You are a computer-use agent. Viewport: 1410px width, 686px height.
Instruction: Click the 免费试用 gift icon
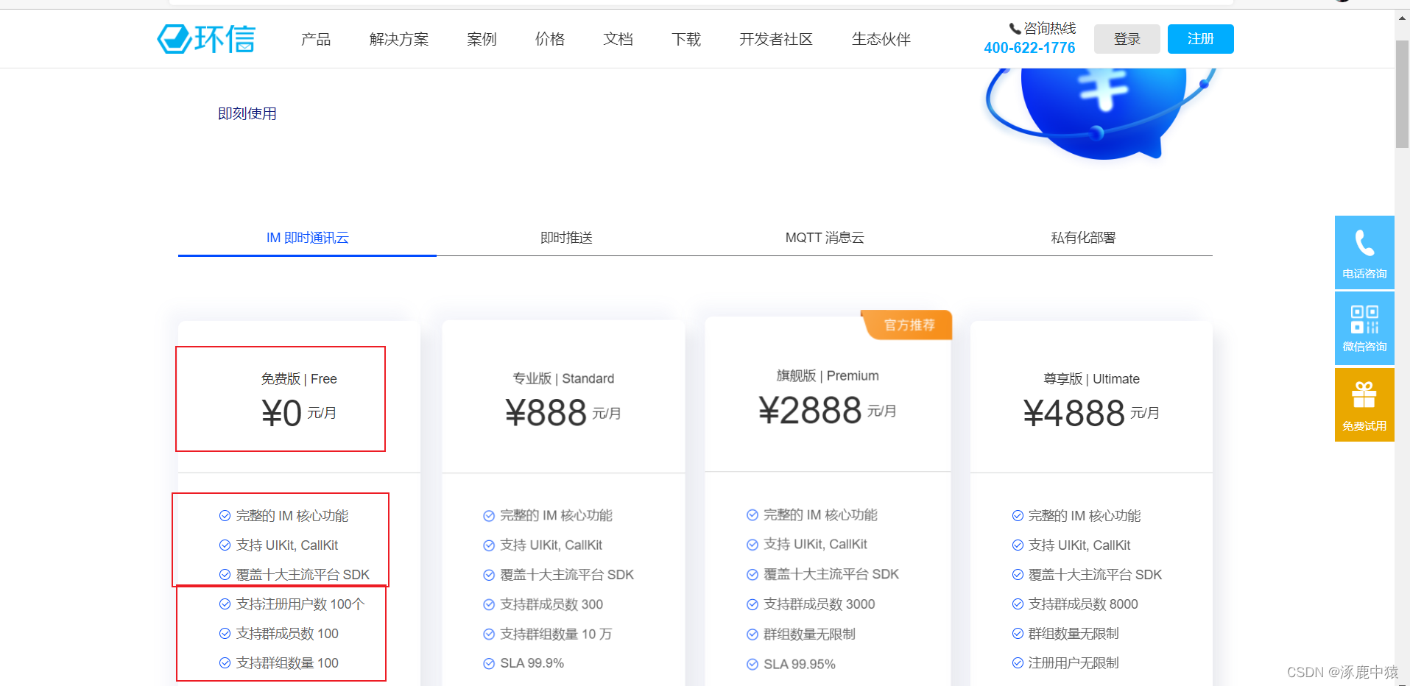(1364, 395)
